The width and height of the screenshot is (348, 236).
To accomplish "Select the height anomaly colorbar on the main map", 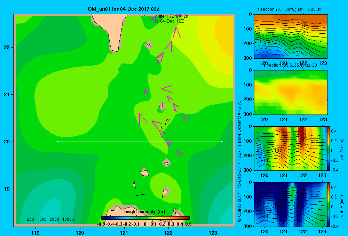I will coord(145,218).
